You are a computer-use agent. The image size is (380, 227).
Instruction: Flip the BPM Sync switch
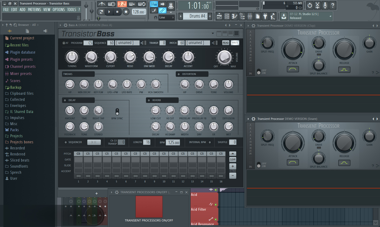point(117,111)
